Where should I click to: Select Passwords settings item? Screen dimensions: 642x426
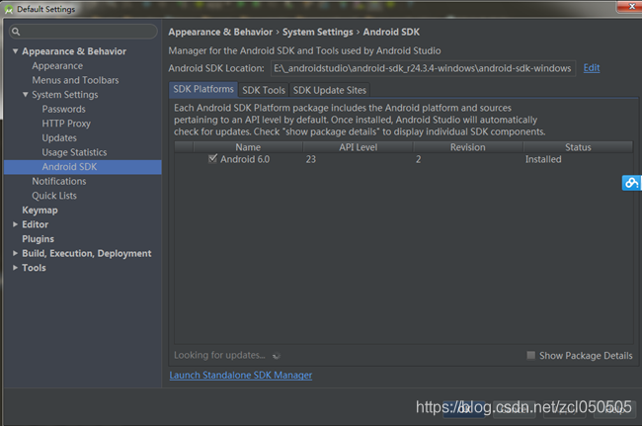tap(64, 109)
